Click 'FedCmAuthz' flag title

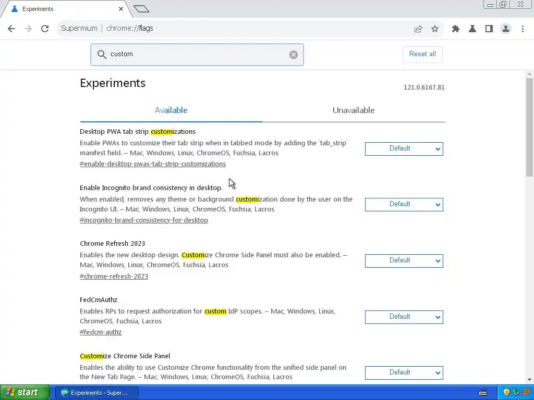[99, 299]
